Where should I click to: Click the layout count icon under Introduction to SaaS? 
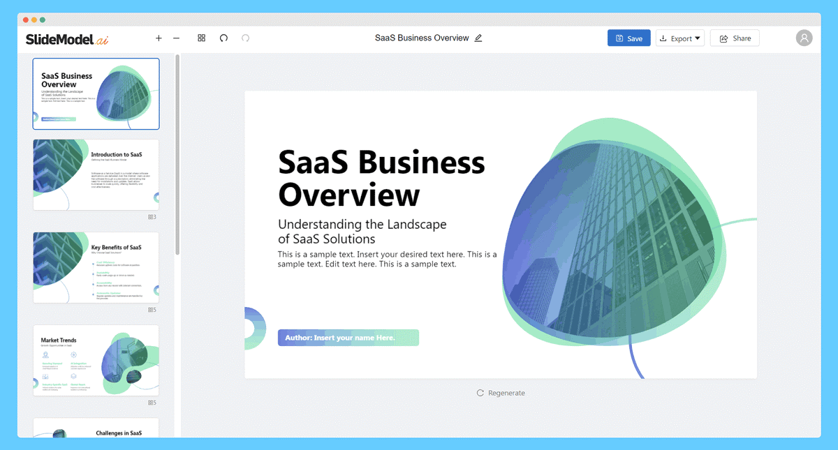click(152, 217)
